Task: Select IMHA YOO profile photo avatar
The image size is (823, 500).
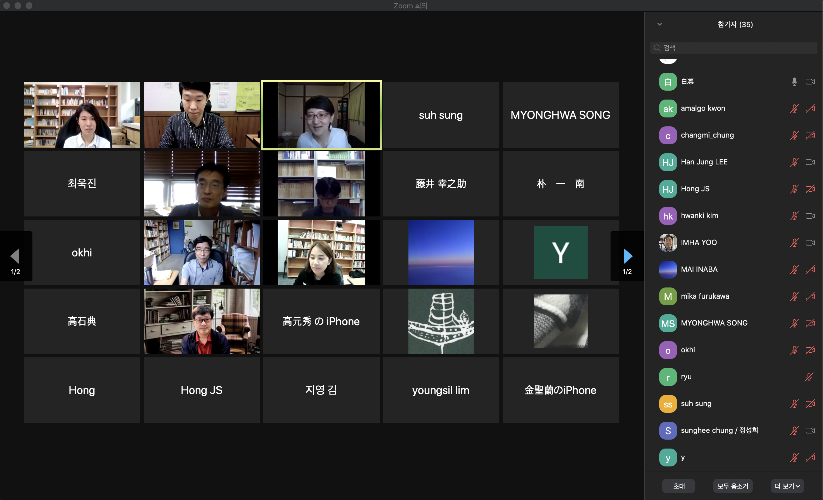Action: coord(668,243)
